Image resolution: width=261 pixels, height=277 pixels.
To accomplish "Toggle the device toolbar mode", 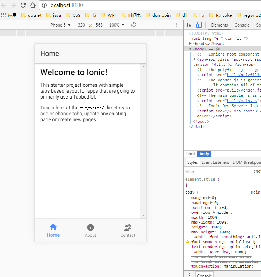I will 199,25.
